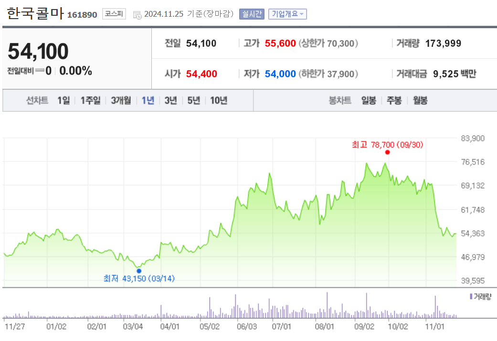Click the 상한가 70,300 text
497x341 pixels.
[328, 43]
